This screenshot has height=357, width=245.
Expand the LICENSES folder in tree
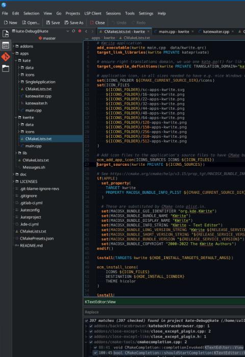coord(13,182)
